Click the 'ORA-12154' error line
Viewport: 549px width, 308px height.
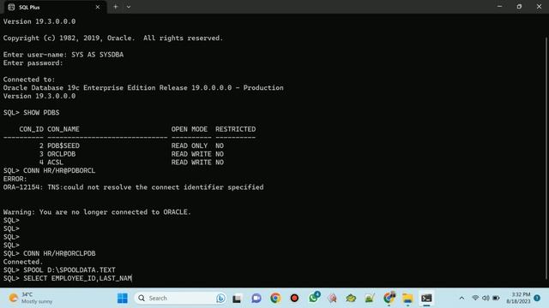pyautogui.click(x=134, y=187)
